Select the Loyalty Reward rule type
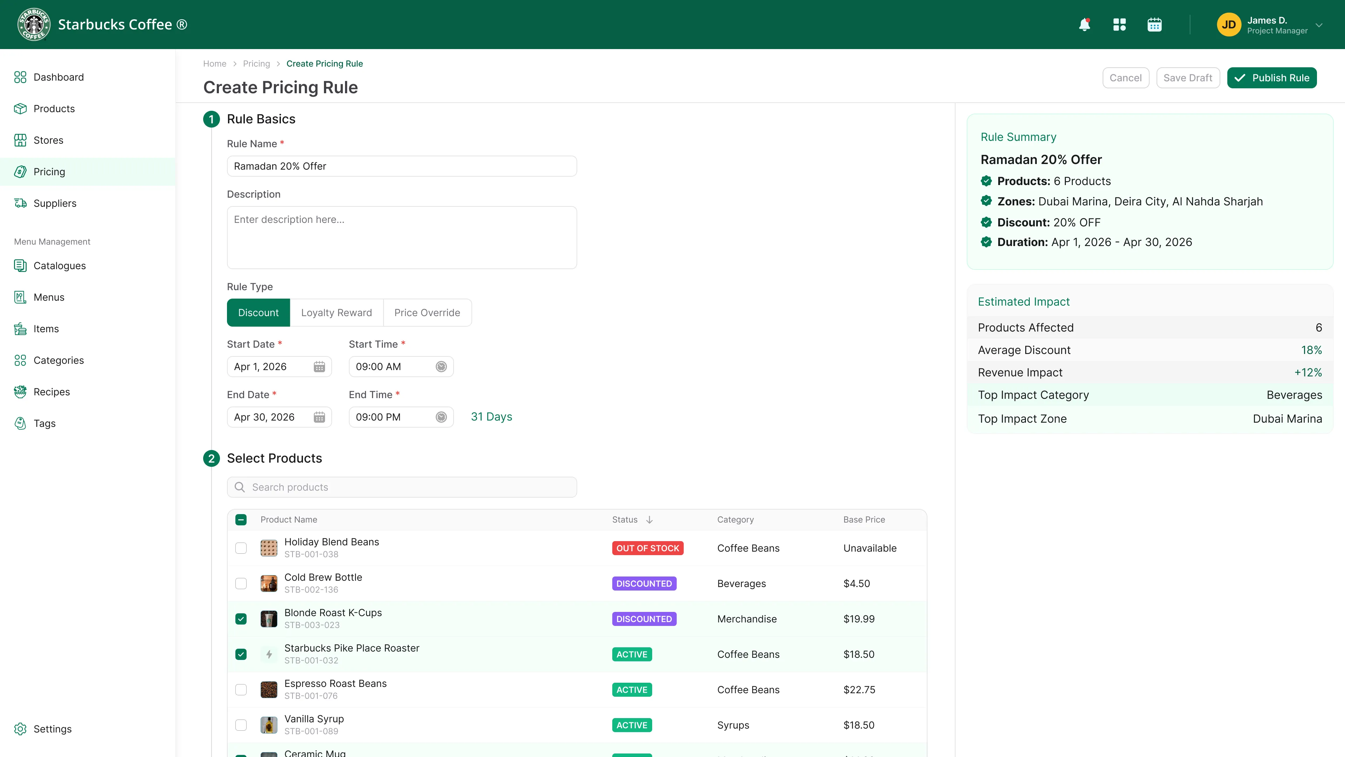The width and height of the screenshot is (1345, 757). pyautogui.click(x=336, y=312)
